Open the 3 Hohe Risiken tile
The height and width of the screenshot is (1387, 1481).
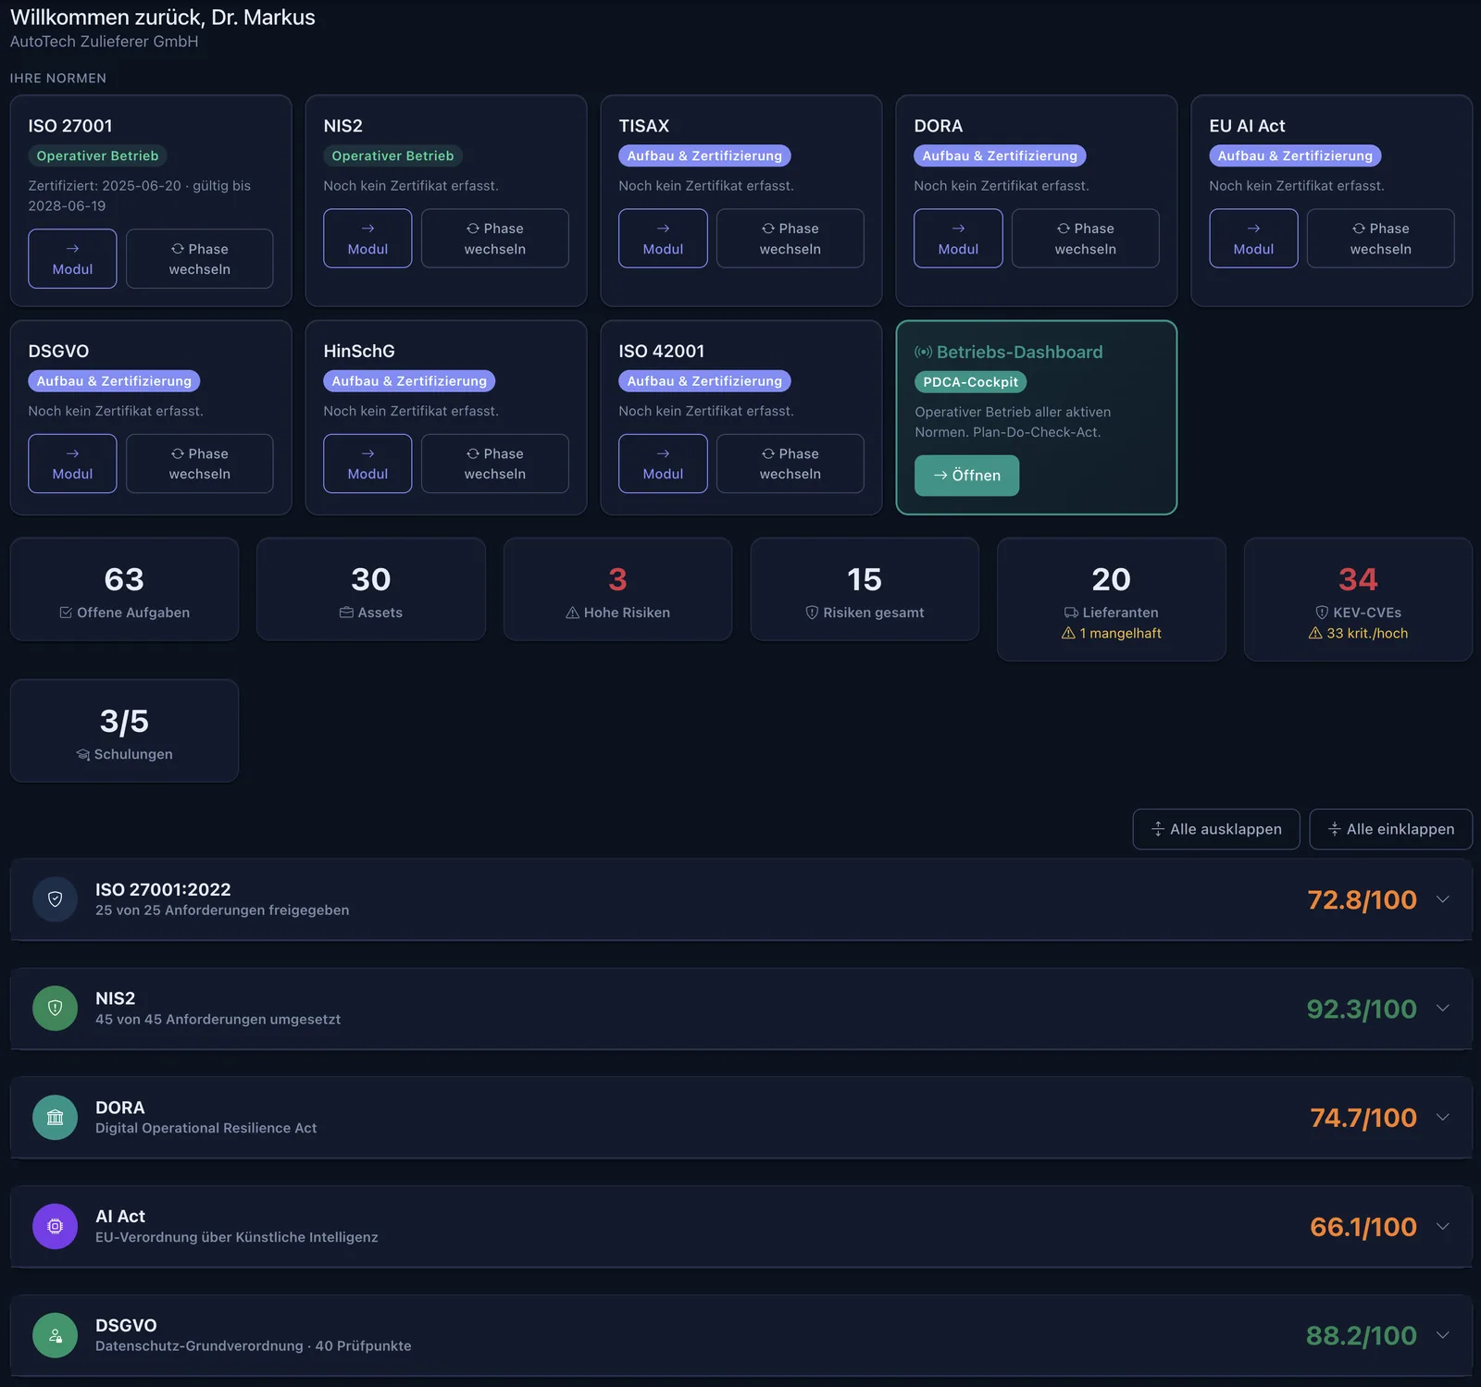[x=617, y=588]
